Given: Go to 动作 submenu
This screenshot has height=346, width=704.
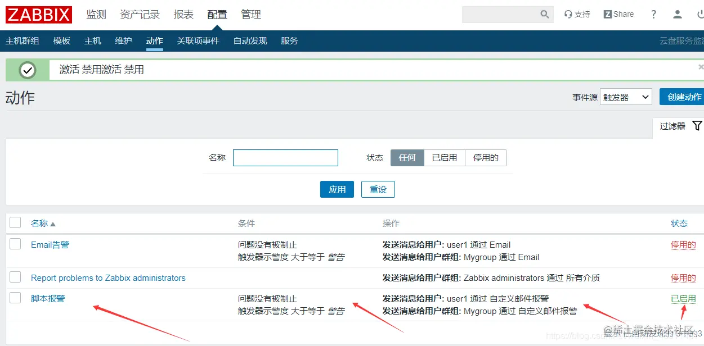Looking at the screenshot, I should pyautogui.click(x=154, y=41).
